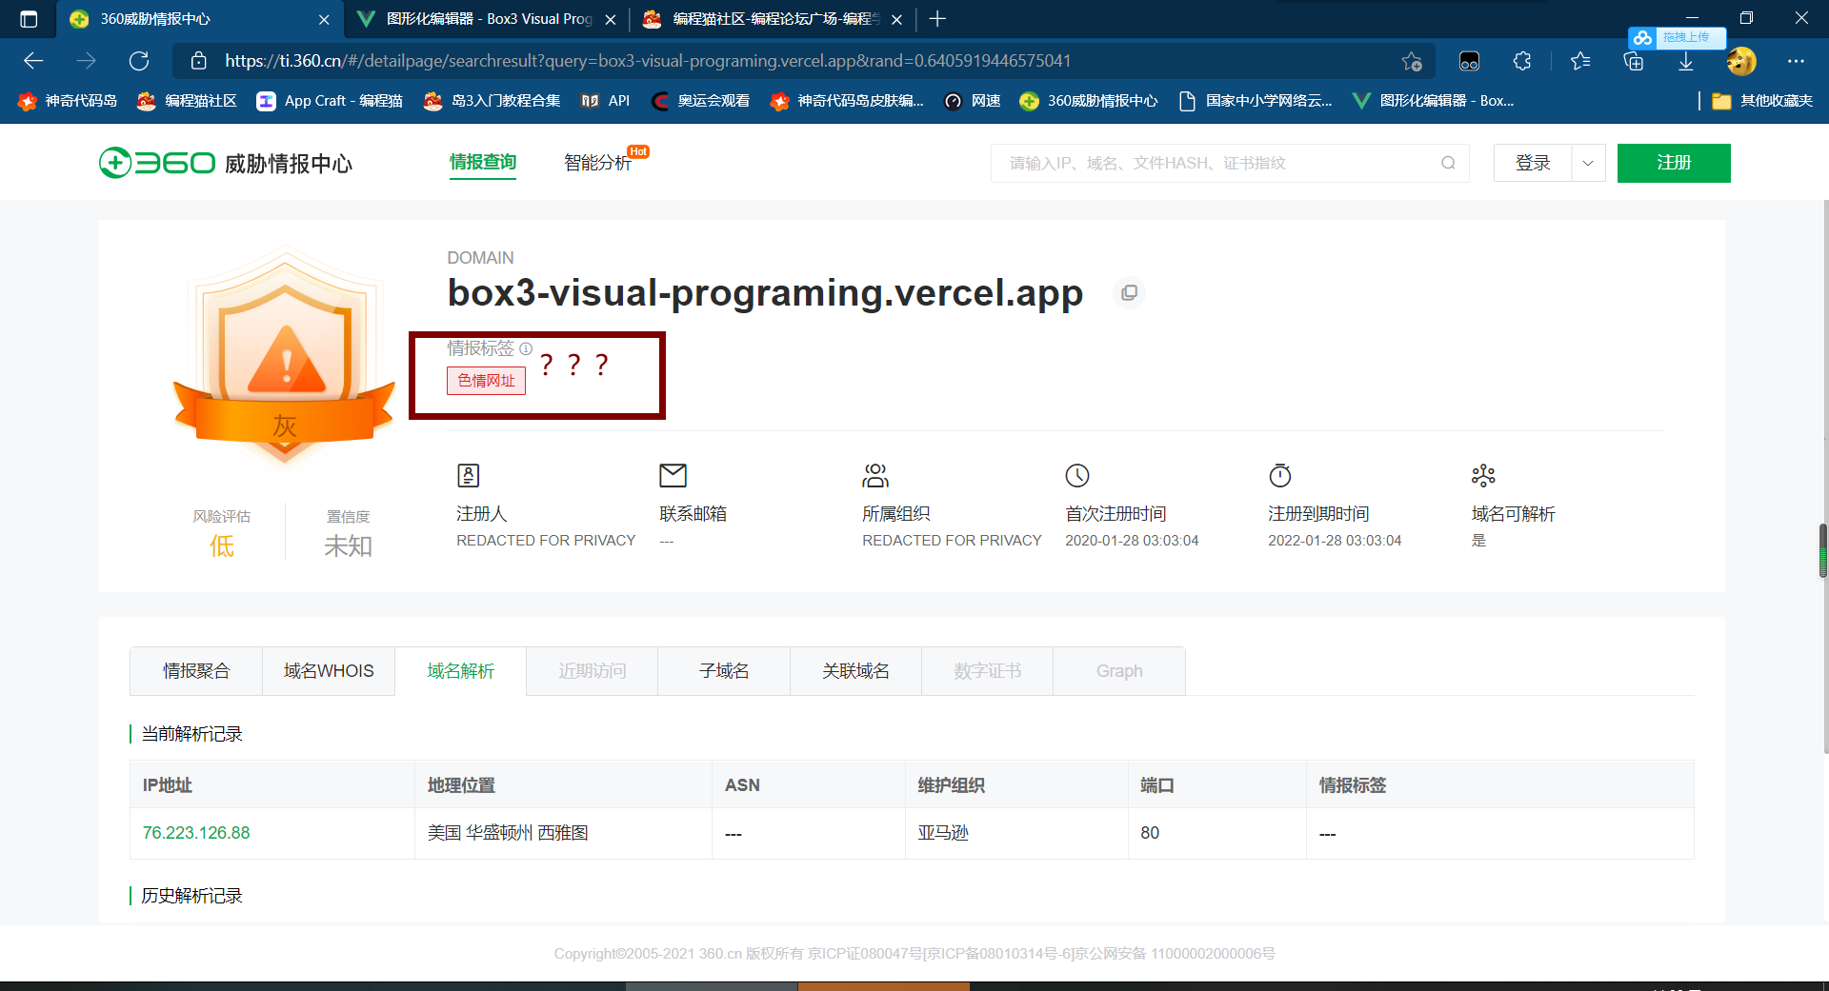1829x991 pixels.
Task: Add this page to favorites
Action: (1412, 61)
